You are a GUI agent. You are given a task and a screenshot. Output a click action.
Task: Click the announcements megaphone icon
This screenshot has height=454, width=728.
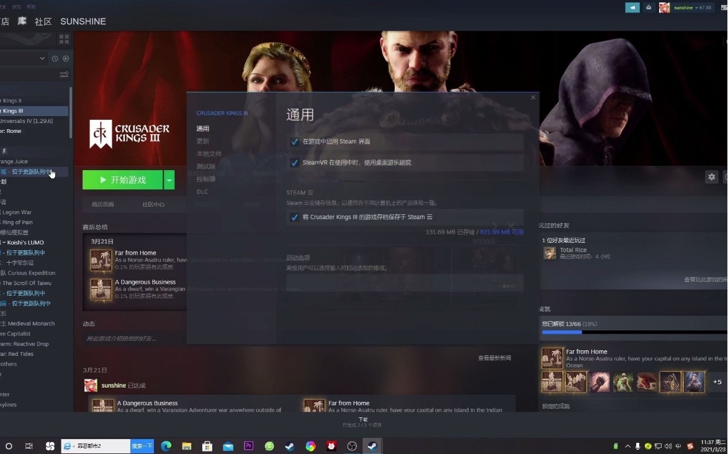click(x=632, y=8)
